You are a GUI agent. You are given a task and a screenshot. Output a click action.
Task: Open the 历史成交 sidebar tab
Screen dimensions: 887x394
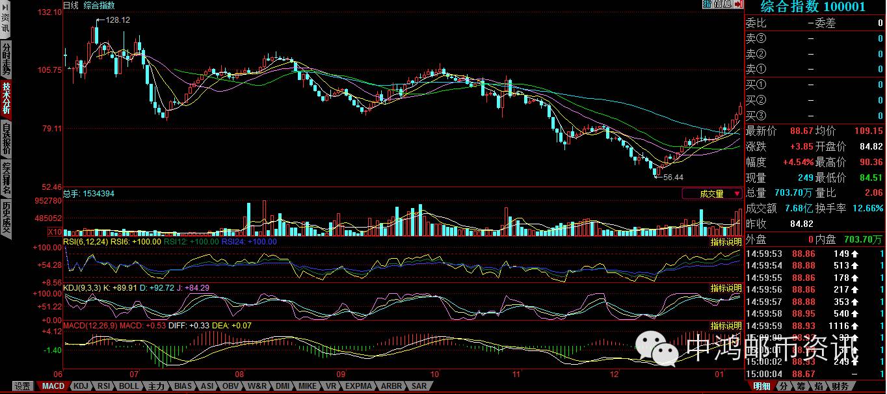tap(6, 217)
